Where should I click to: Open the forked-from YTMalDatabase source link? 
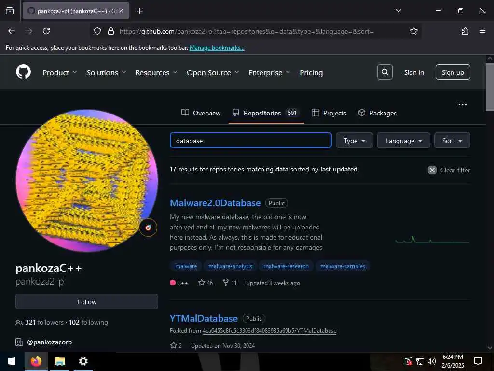[x=269, y=331]
